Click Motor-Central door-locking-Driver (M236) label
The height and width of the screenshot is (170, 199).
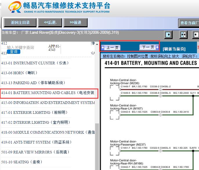125,82
